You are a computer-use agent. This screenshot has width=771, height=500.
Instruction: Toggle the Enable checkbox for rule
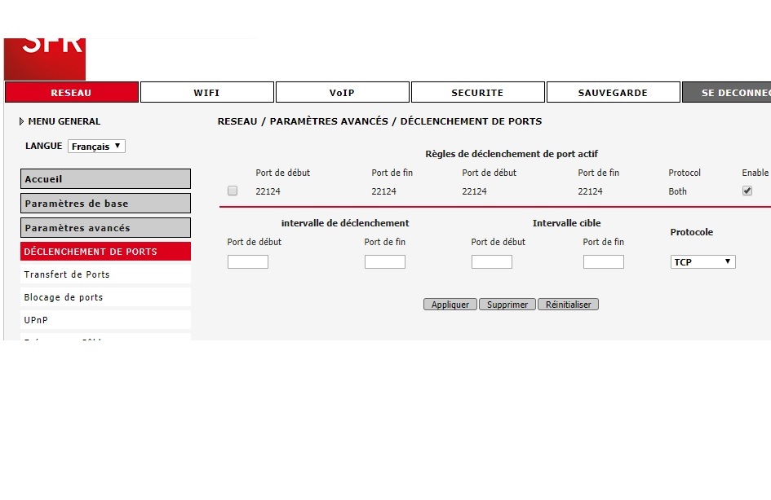pos(747,191)
